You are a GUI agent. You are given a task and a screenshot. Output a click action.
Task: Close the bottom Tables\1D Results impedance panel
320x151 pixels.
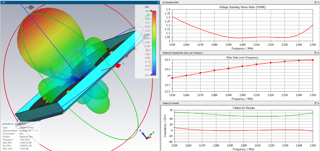318,103
